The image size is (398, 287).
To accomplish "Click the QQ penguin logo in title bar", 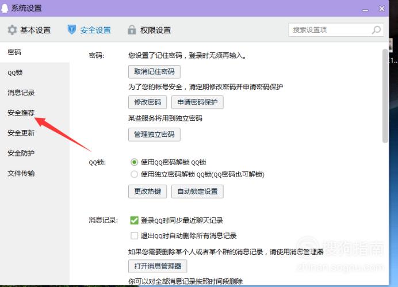I will tap(5, 8).
